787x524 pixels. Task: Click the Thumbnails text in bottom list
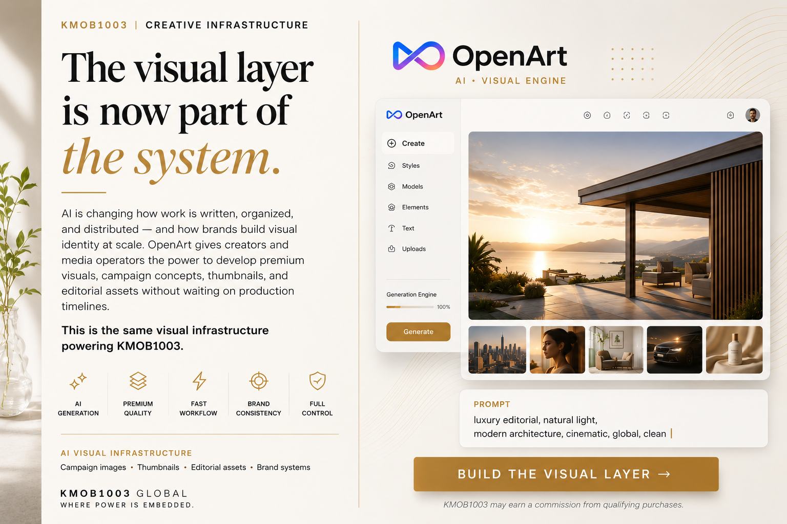[158, 467]
